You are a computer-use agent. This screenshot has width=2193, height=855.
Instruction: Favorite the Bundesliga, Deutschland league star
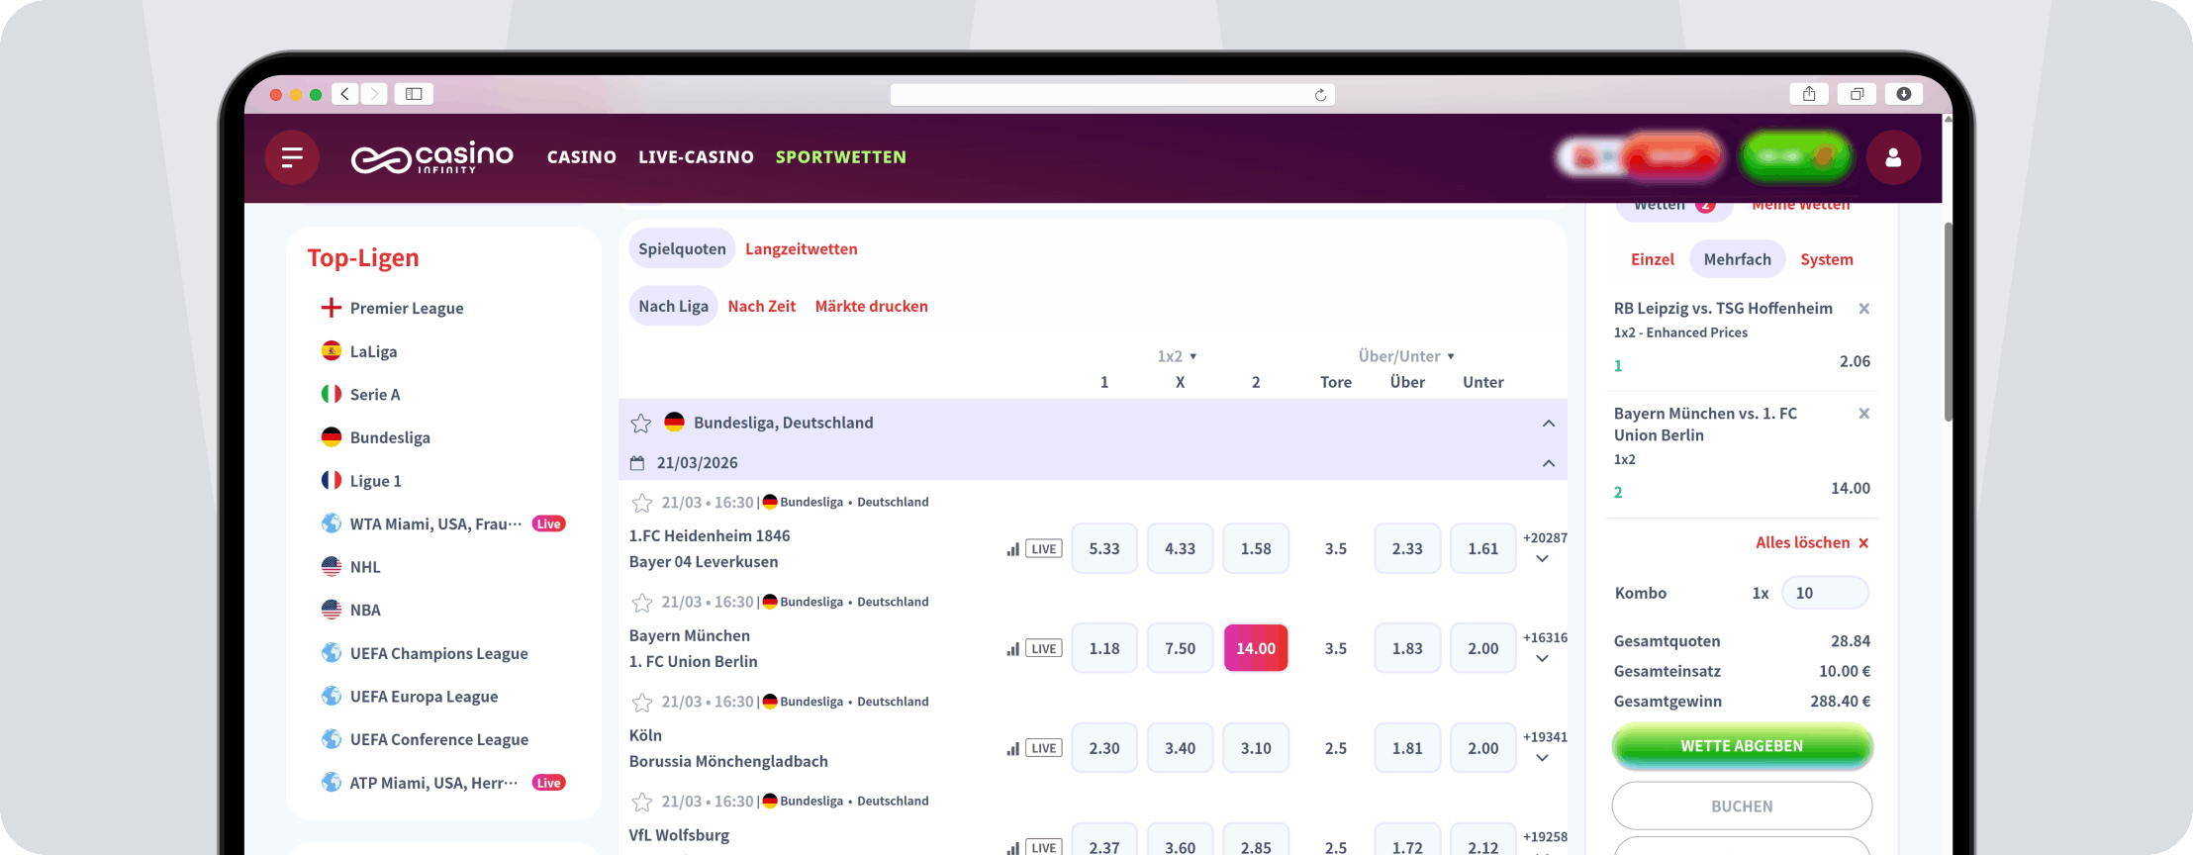[x=641, y=424]
